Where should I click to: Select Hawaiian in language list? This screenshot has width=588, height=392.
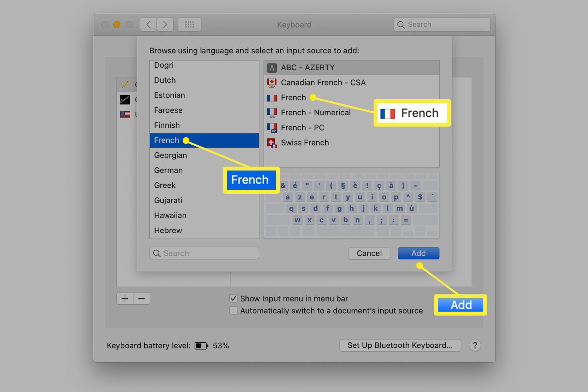click(204, 215)
